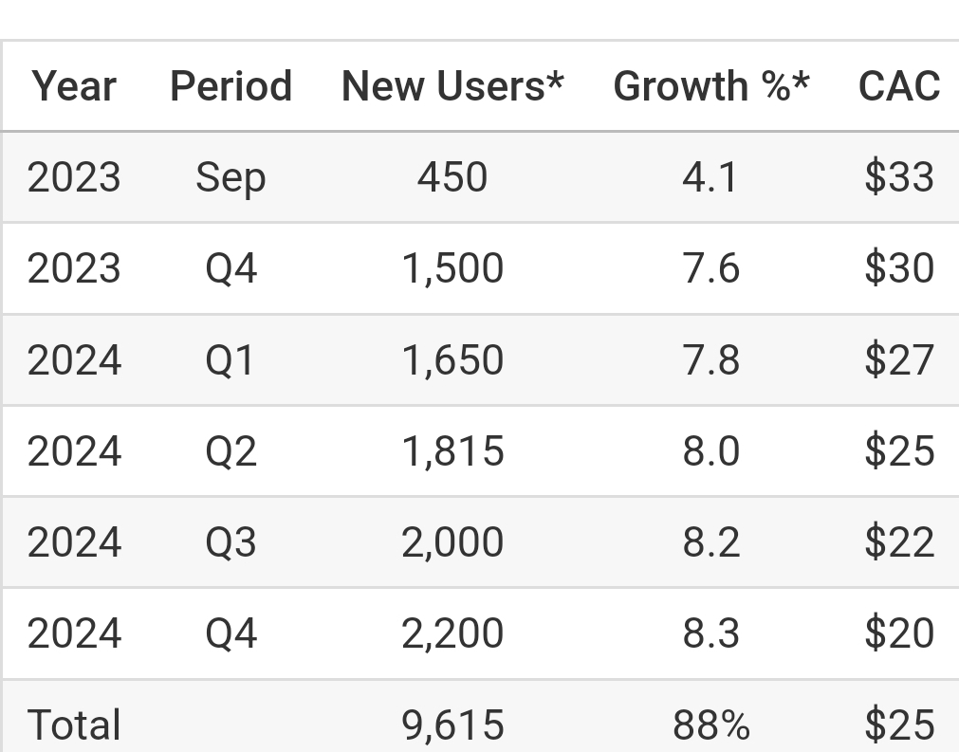Select the $22 CAC value

899,542
